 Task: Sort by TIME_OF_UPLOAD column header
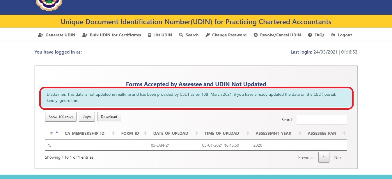pos(221,133)
